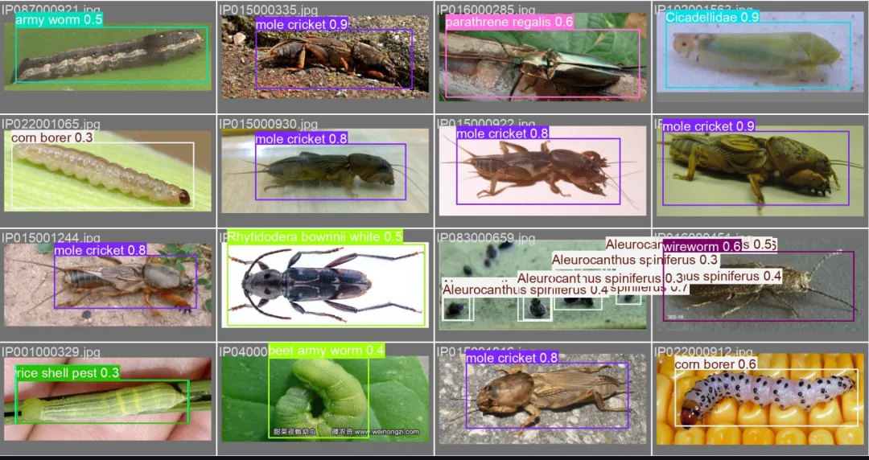This screenshot has width=869, height=460.
Task: Select the Rhytidodera bowrinii longhorn beetle photo
Action: [325, 285]
